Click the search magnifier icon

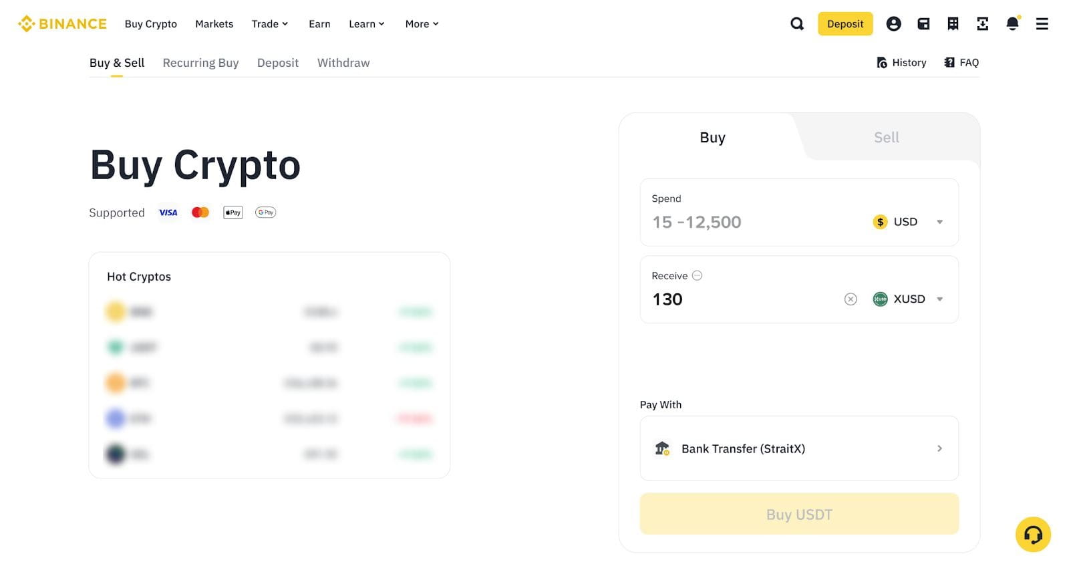[x=797, y=24]
